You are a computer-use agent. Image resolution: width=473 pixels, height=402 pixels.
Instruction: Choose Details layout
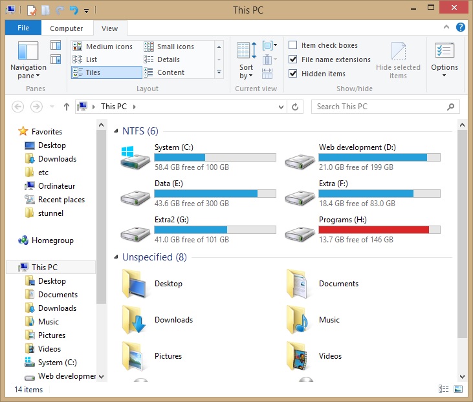(x=162, y=59)
